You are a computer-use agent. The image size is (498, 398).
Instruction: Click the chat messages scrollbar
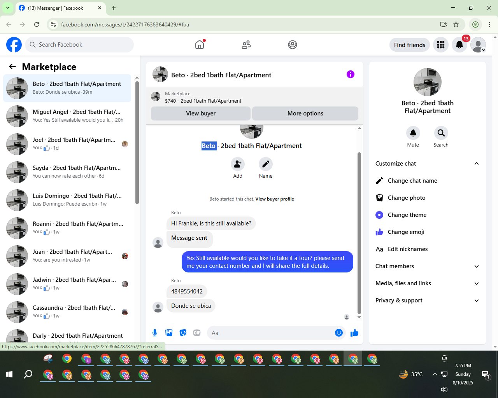359,233
